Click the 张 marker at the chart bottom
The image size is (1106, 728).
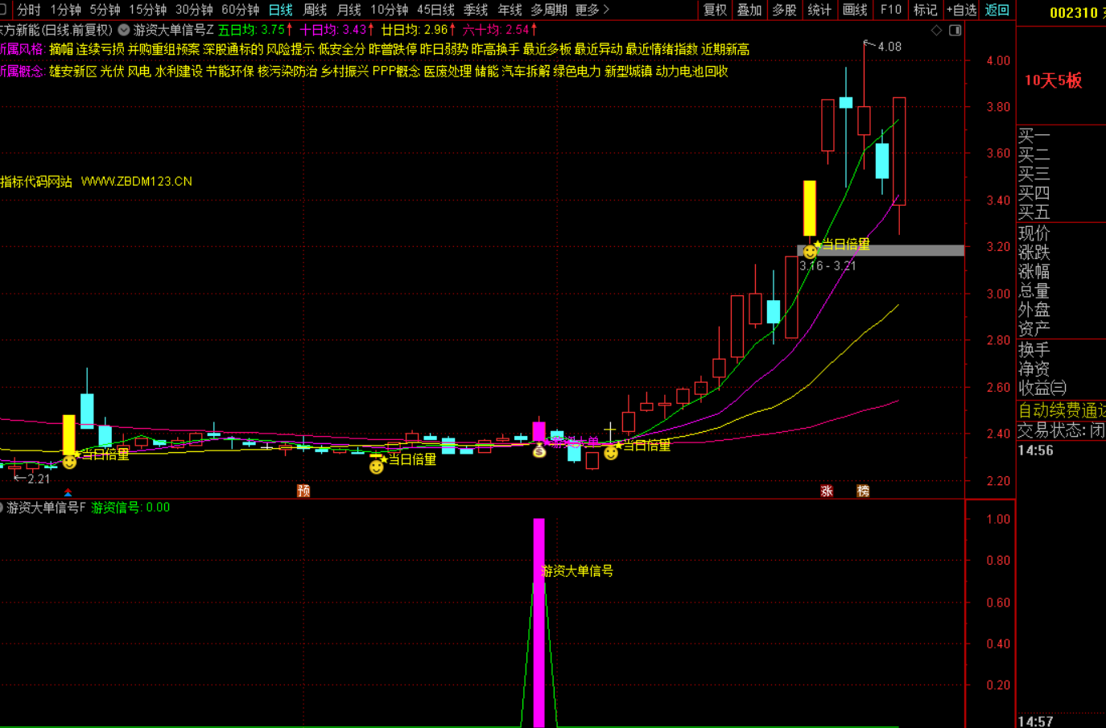click(x=827, y=491)
